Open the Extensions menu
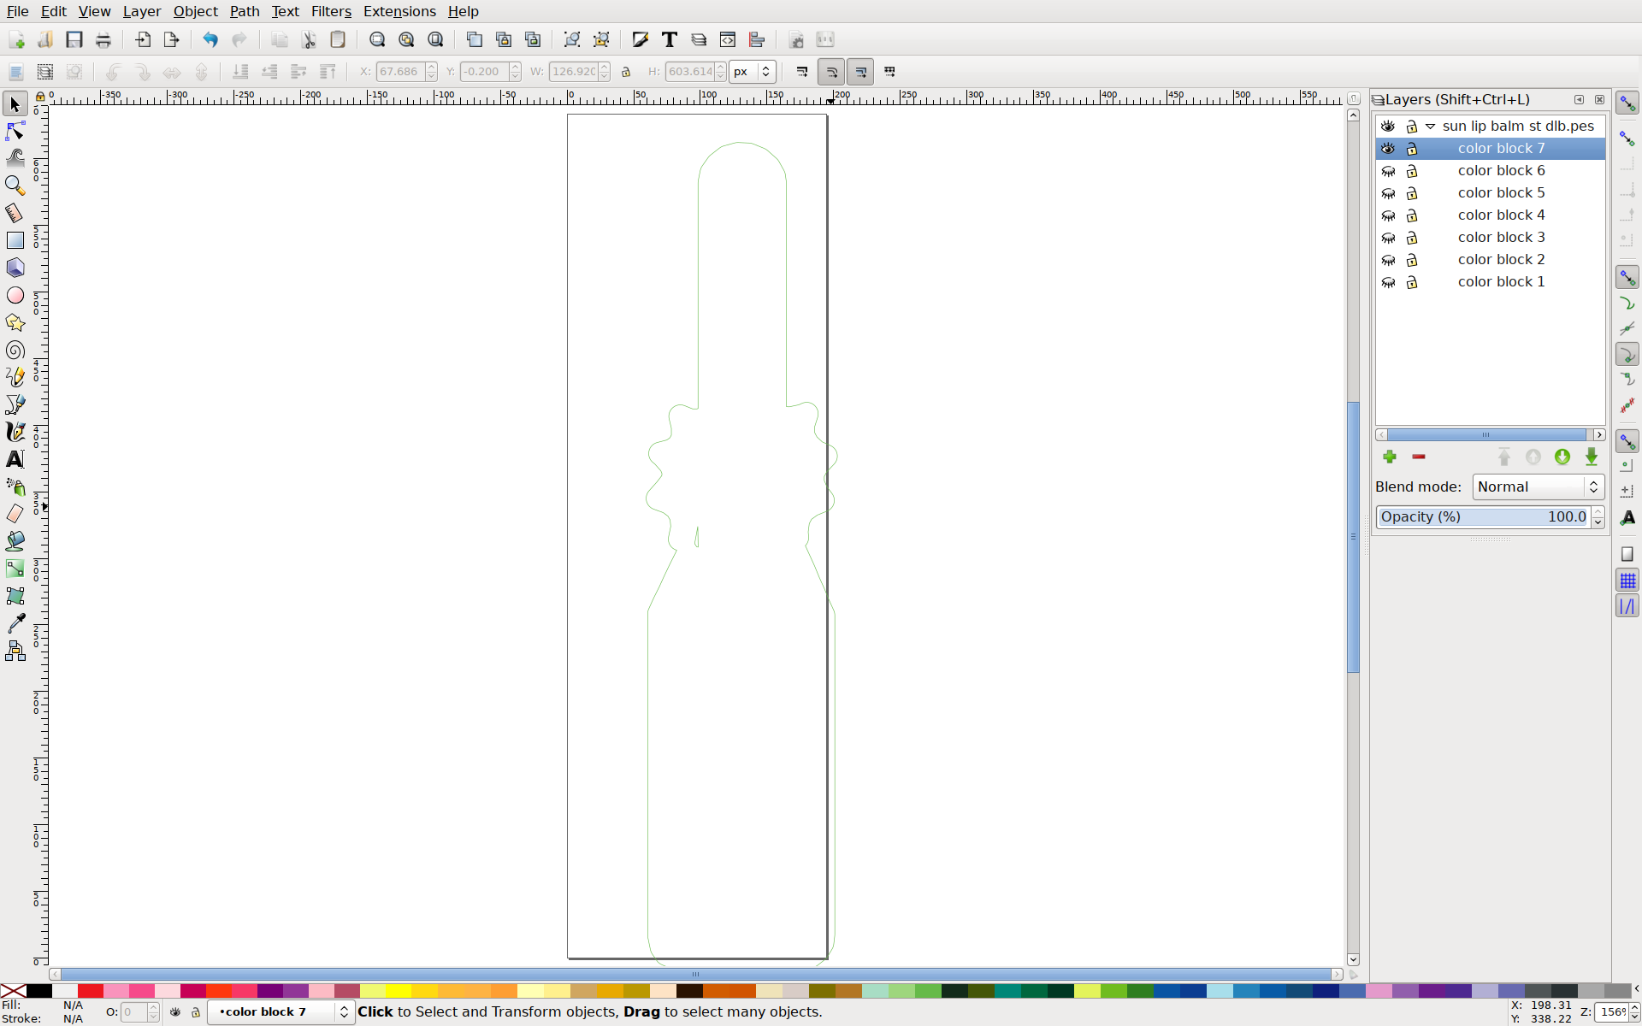The height and width of the screenshot is (1026, 1642). coord(399,11)
